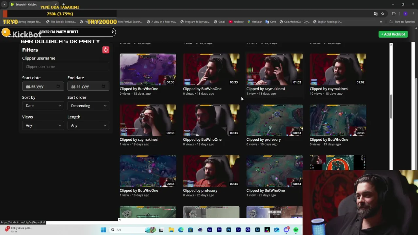
Task: Open the weather widget 'Çok yüksek pole...'
Action: (x=18, y=230)
